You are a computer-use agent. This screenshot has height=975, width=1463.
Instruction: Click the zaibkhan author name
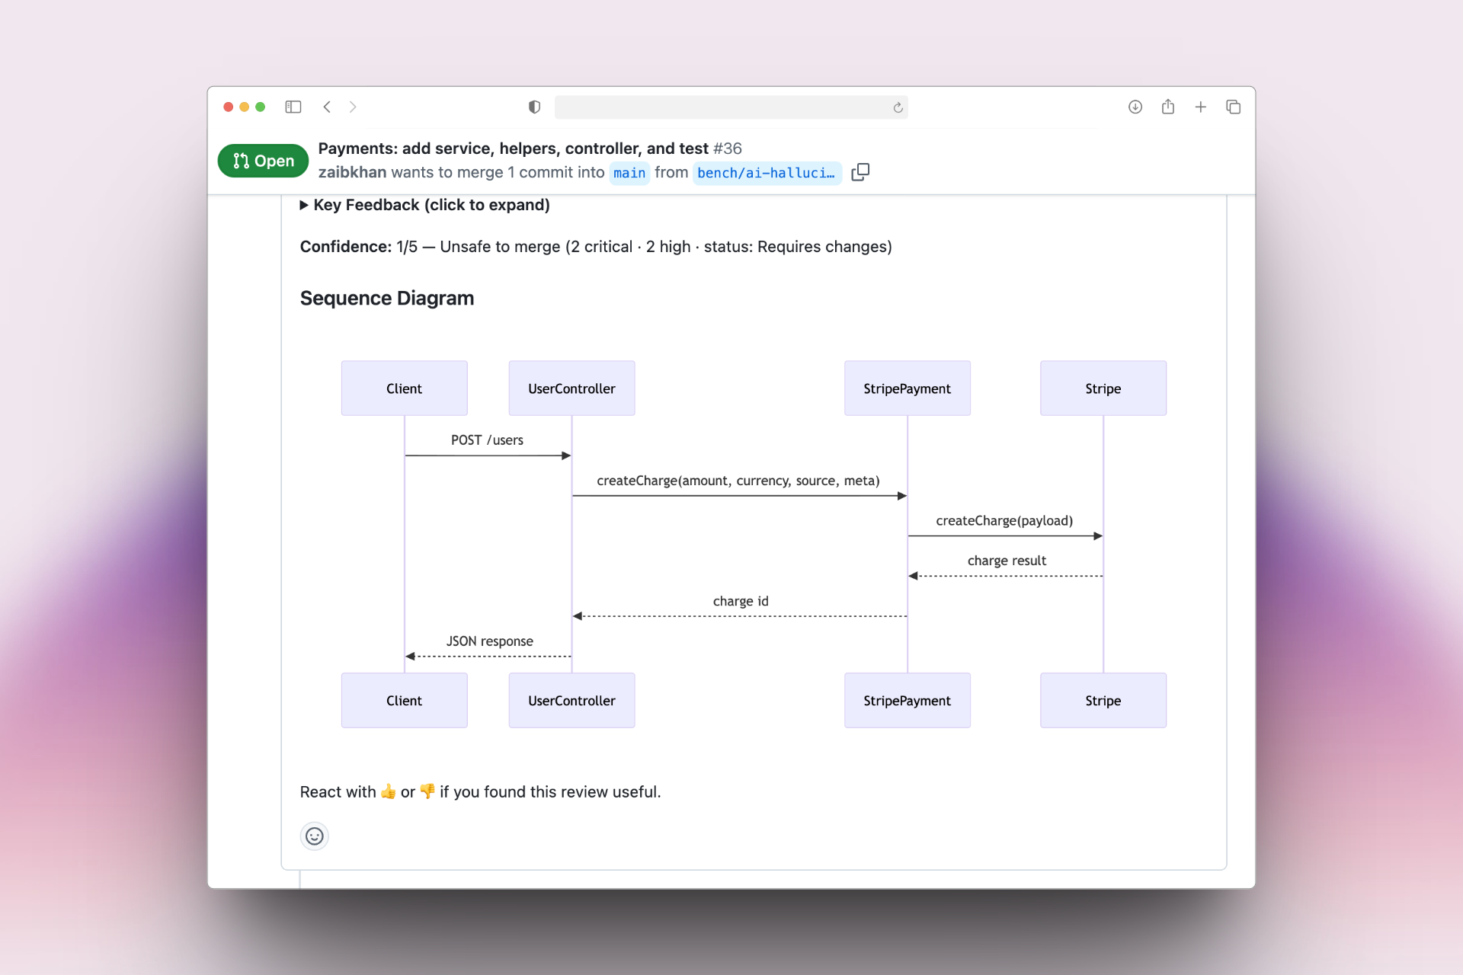tap(352, 172)
